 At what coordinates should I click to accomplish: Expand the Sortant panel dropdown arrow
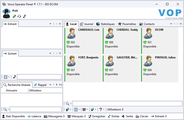(50, 53)
